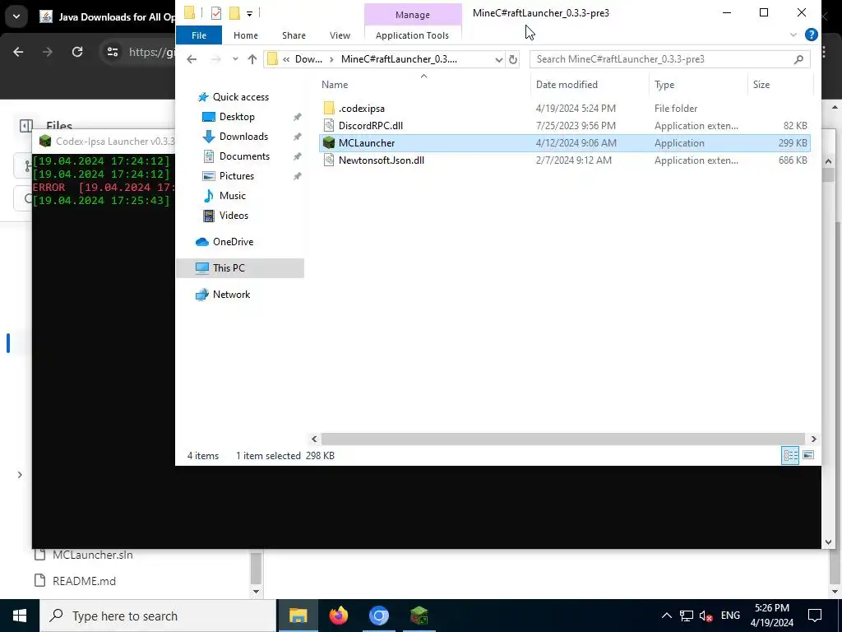This screenshot has height=632, width=842.
Task: Sort files by Type column
Action: (x=664, y=85)
